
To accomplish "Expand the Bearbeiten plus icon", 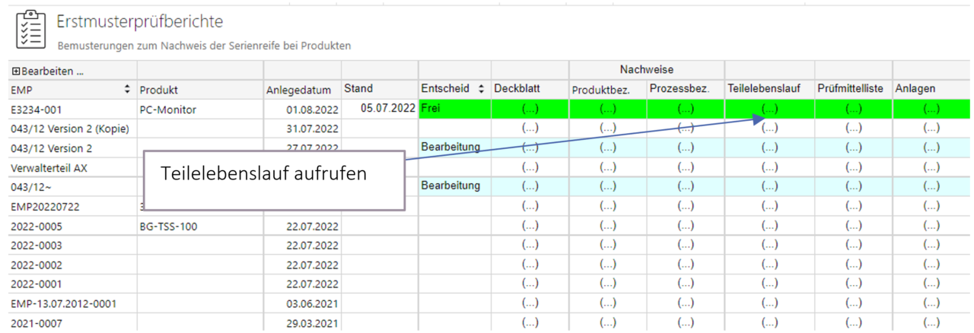I will point(15,71).
